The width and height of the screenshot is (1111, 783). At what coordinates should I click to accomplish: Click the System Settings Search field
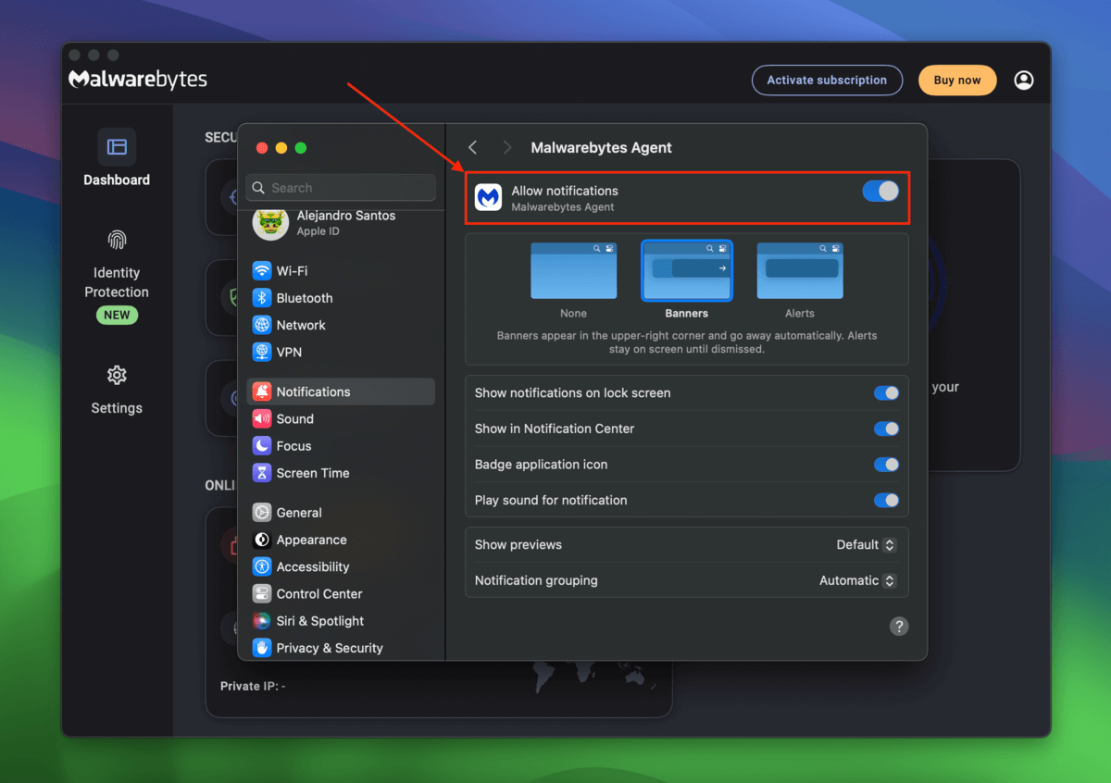(x=341, y=188)
